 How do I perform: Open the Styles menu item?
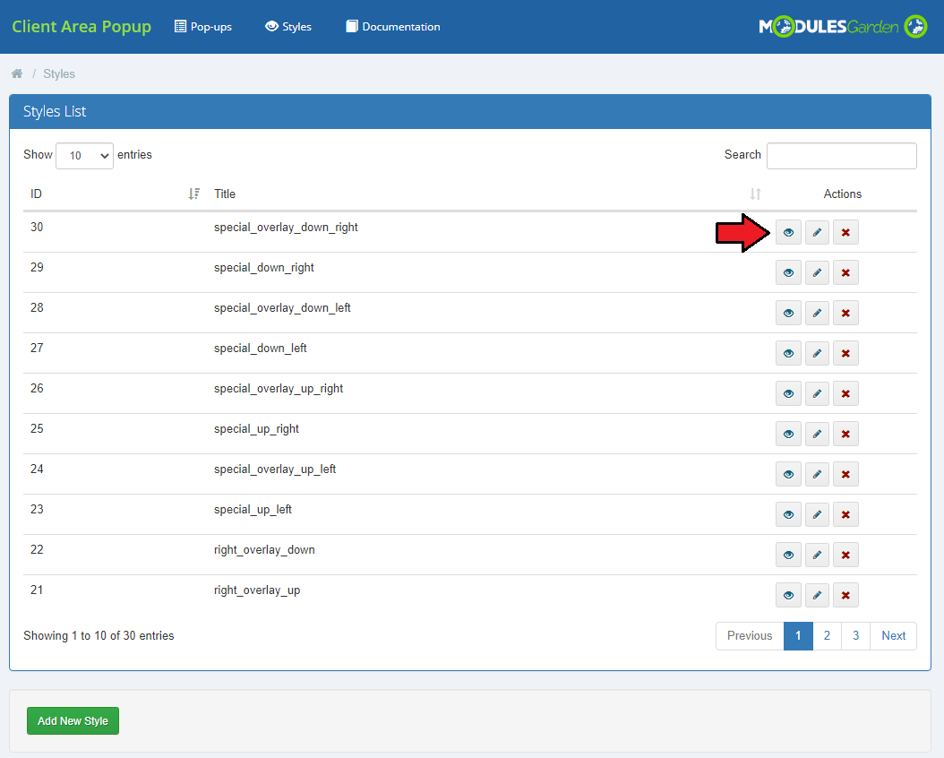[288, 27]
